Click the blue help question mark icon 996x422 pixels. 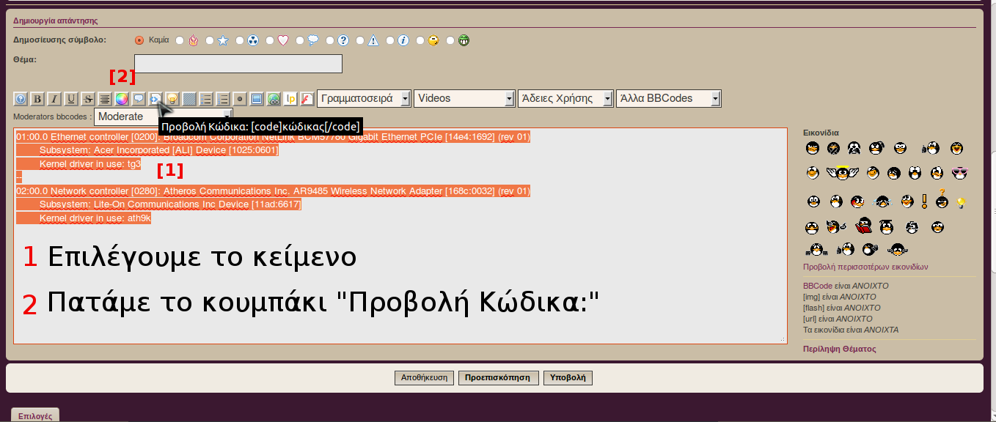(x=21, y=99)
